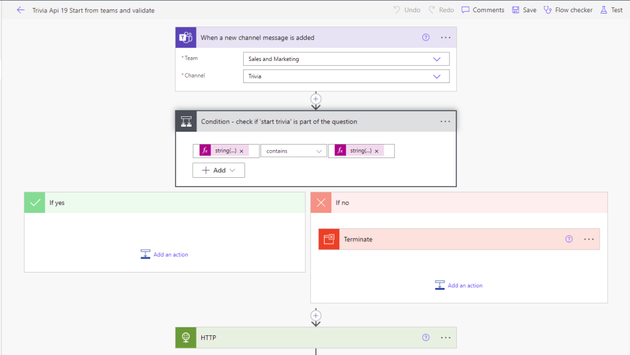630x355 pixels.
Task: Open the ellipsis menu on the HTTP action
Action: point(446,338)
